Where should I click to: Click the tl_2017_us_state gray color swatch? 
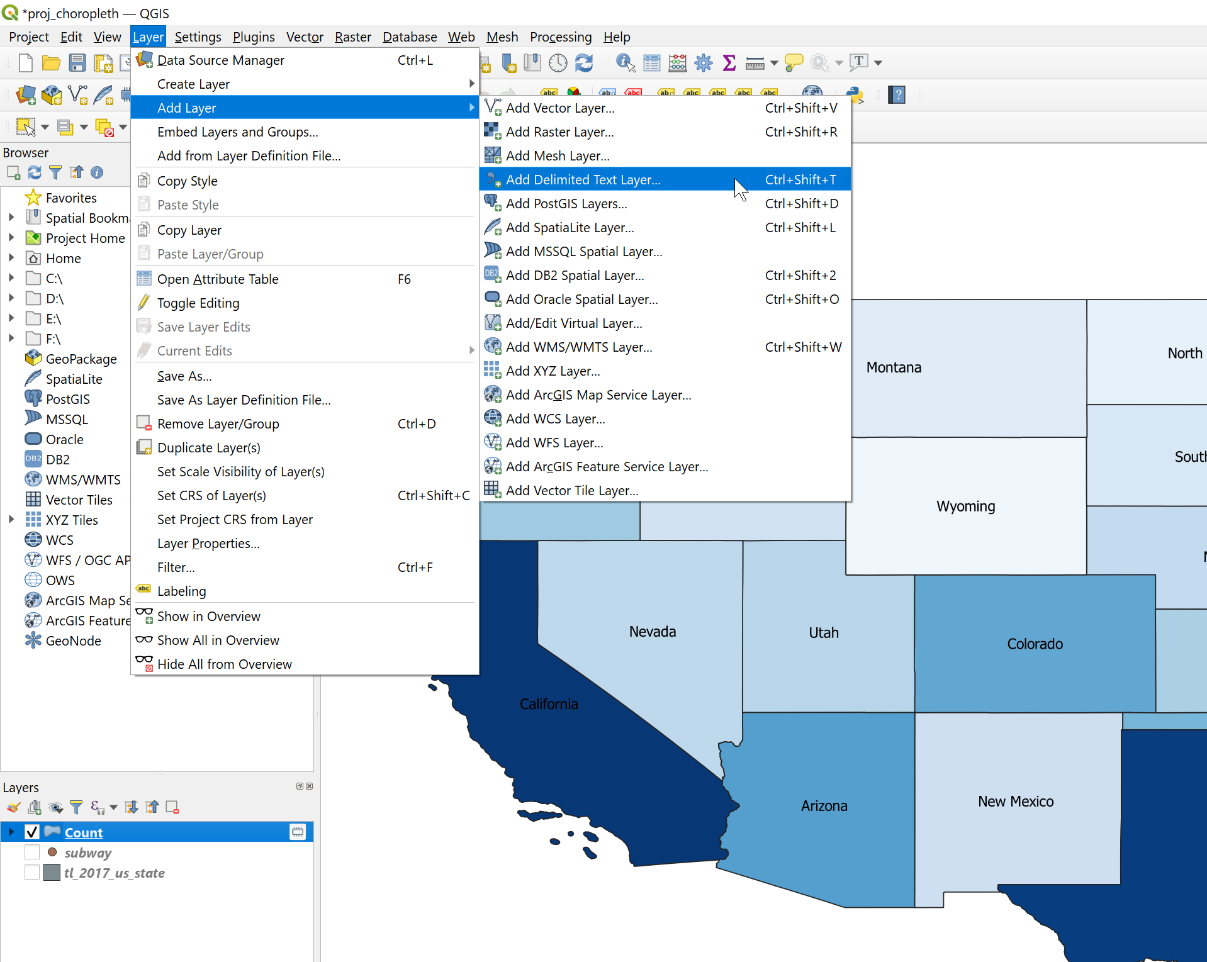tap(52, 873)
